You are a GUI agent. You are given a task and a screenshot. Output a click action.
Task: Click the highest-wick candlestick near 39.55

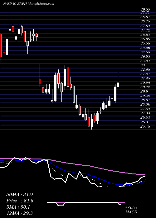click(x=10, y=23)
